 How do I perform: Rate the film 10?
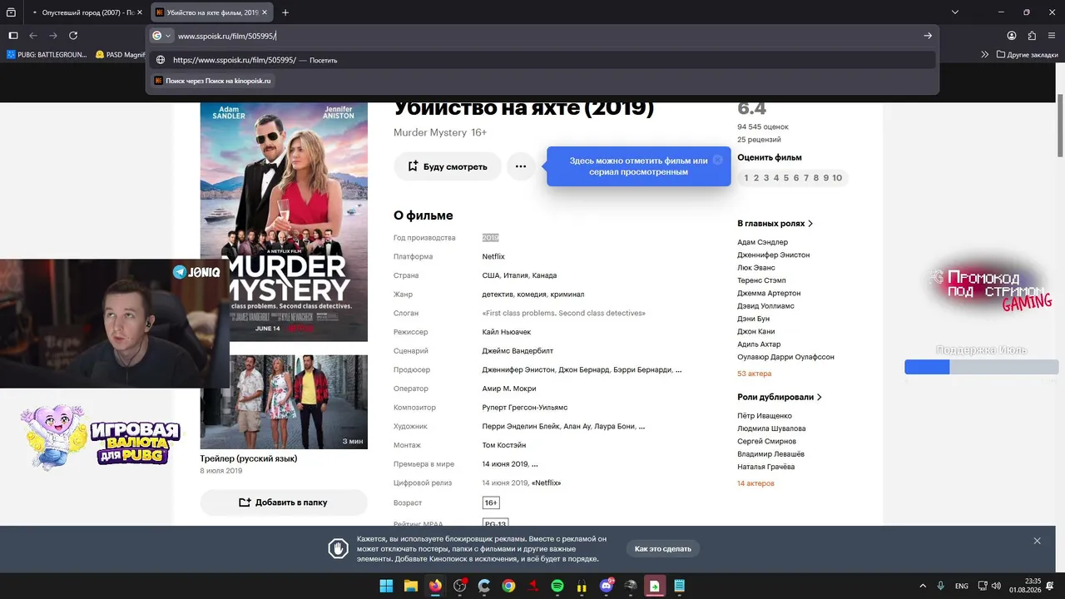pos(837,178)
